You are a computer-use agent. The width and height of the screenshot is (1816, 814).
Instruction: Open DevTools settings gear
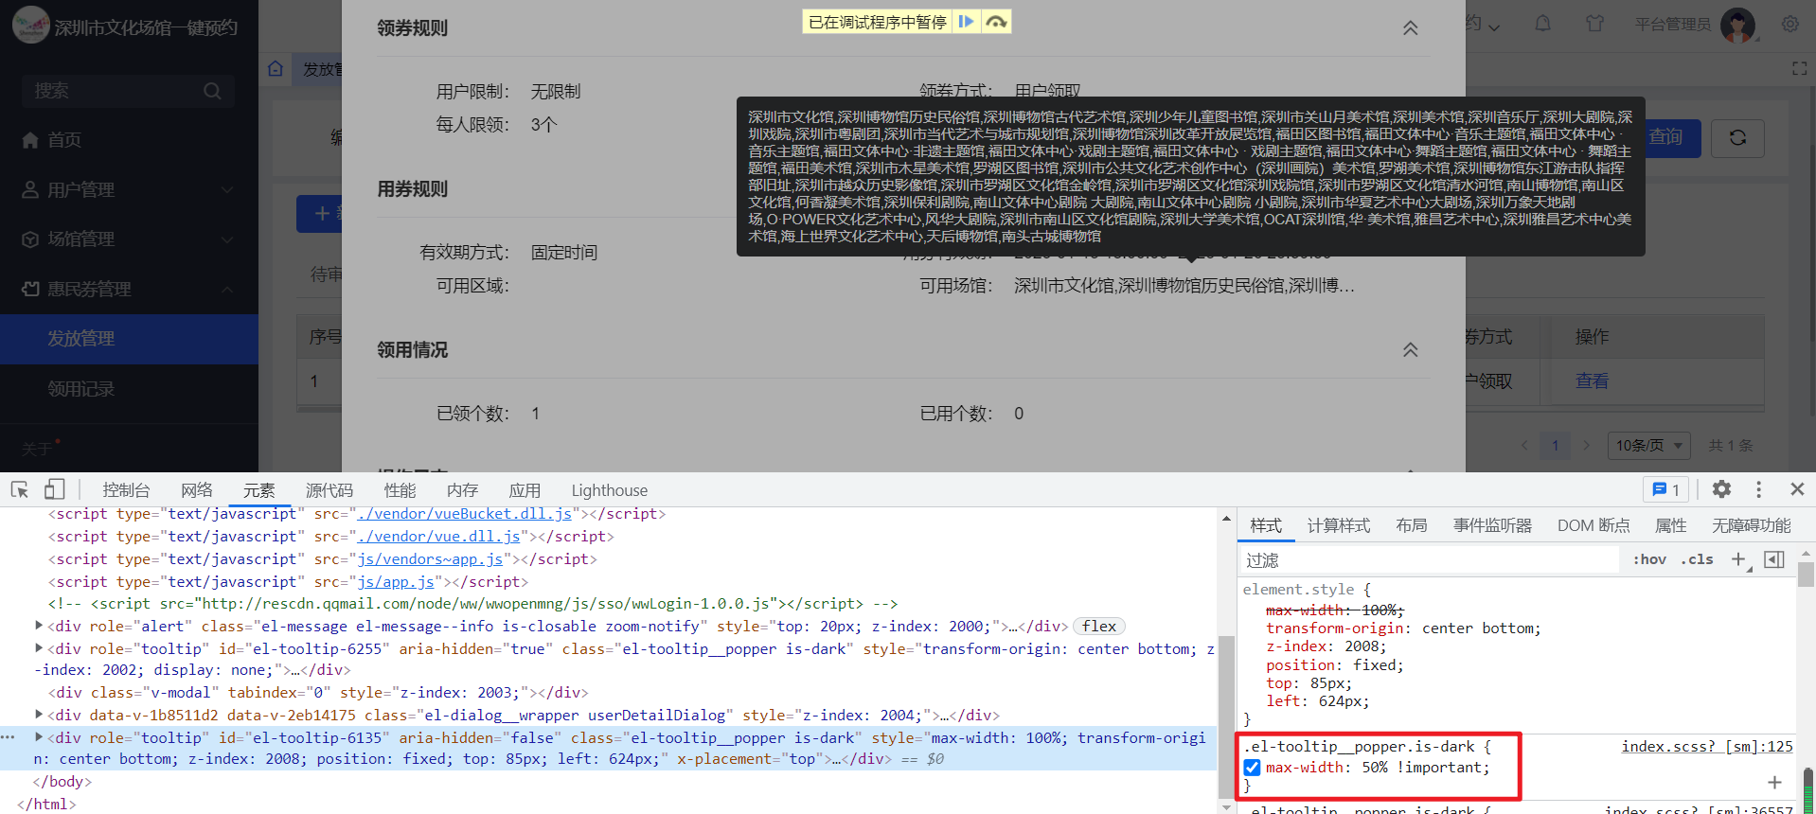[1721, 489]
